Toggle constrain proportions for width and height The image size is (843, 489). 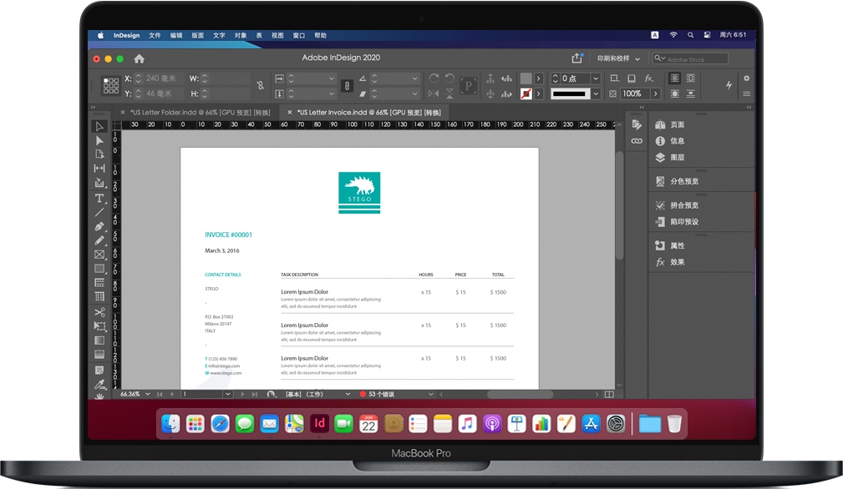[x=261, y=86]
